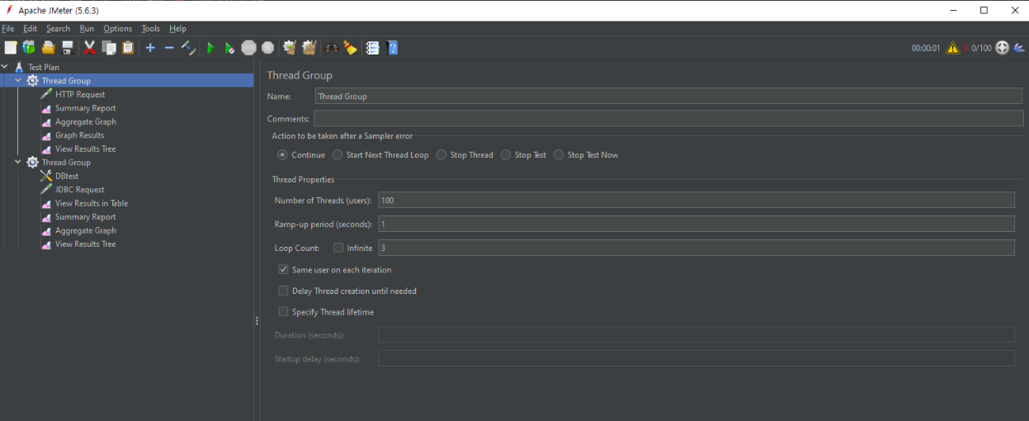Select the Test Plan tree node
This screenshot has height=421, width=1029.
[43, 67]
